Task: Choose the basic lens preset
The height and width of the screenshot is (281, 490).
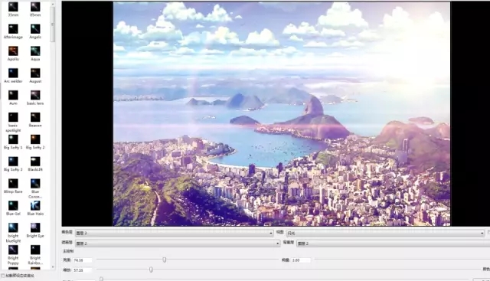Action: tap(35, 98)
